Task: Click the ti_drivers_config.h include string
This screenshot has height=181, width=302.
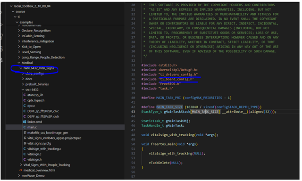Action: click(x=178, y=74)
